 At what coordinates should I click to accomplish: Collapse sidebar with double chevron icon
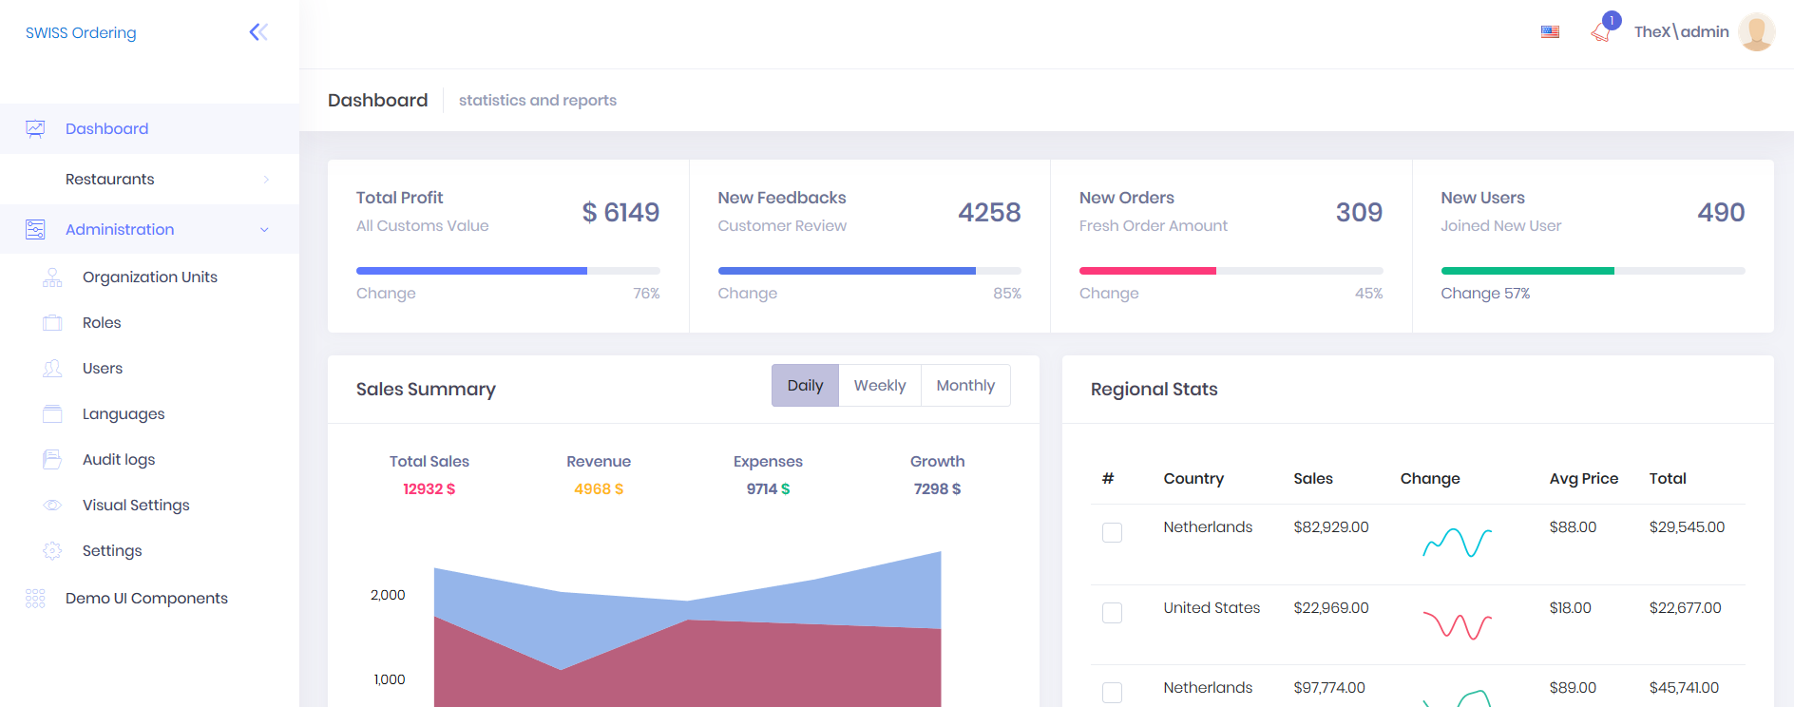point(258,32)
